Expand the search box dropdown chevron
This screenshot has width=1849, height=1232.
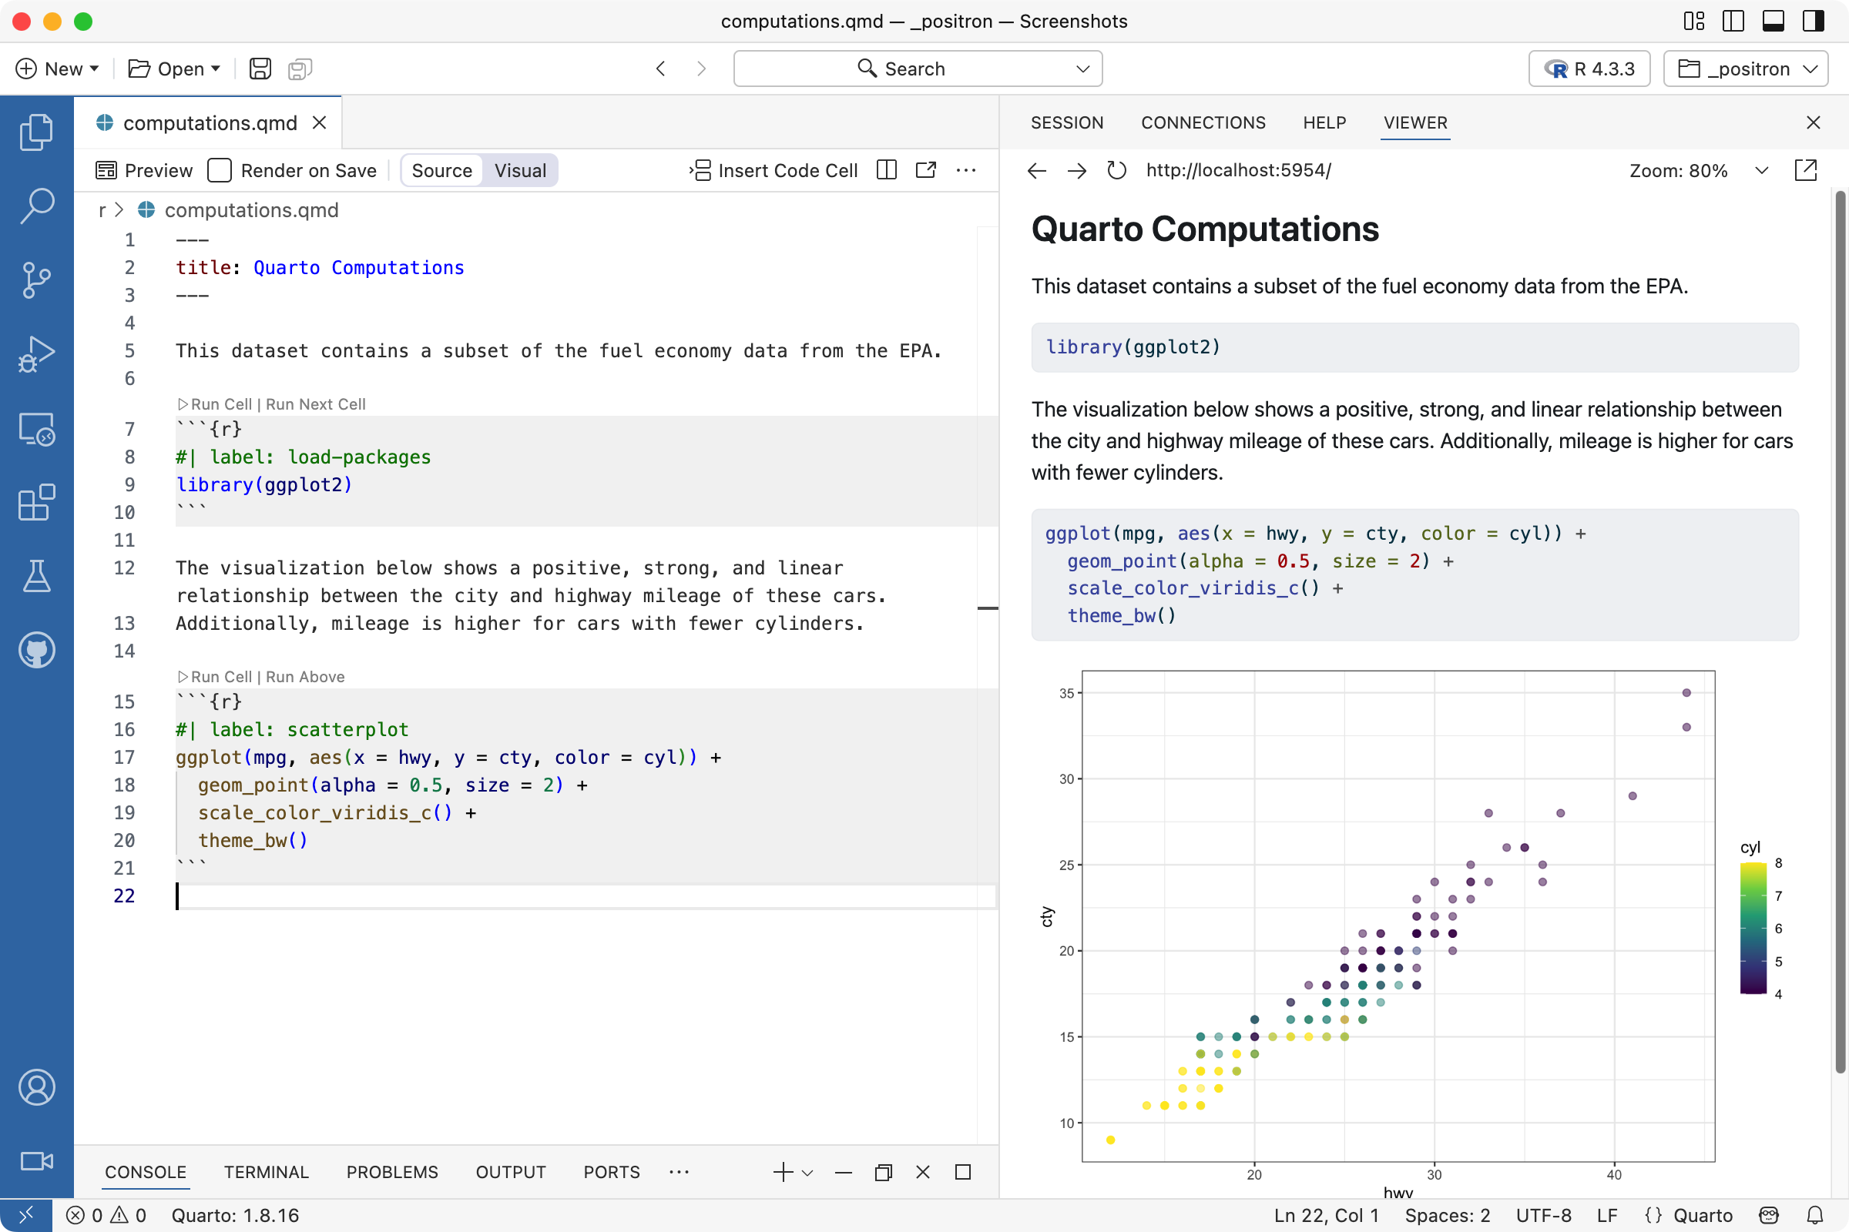(x=1083, y=69)
